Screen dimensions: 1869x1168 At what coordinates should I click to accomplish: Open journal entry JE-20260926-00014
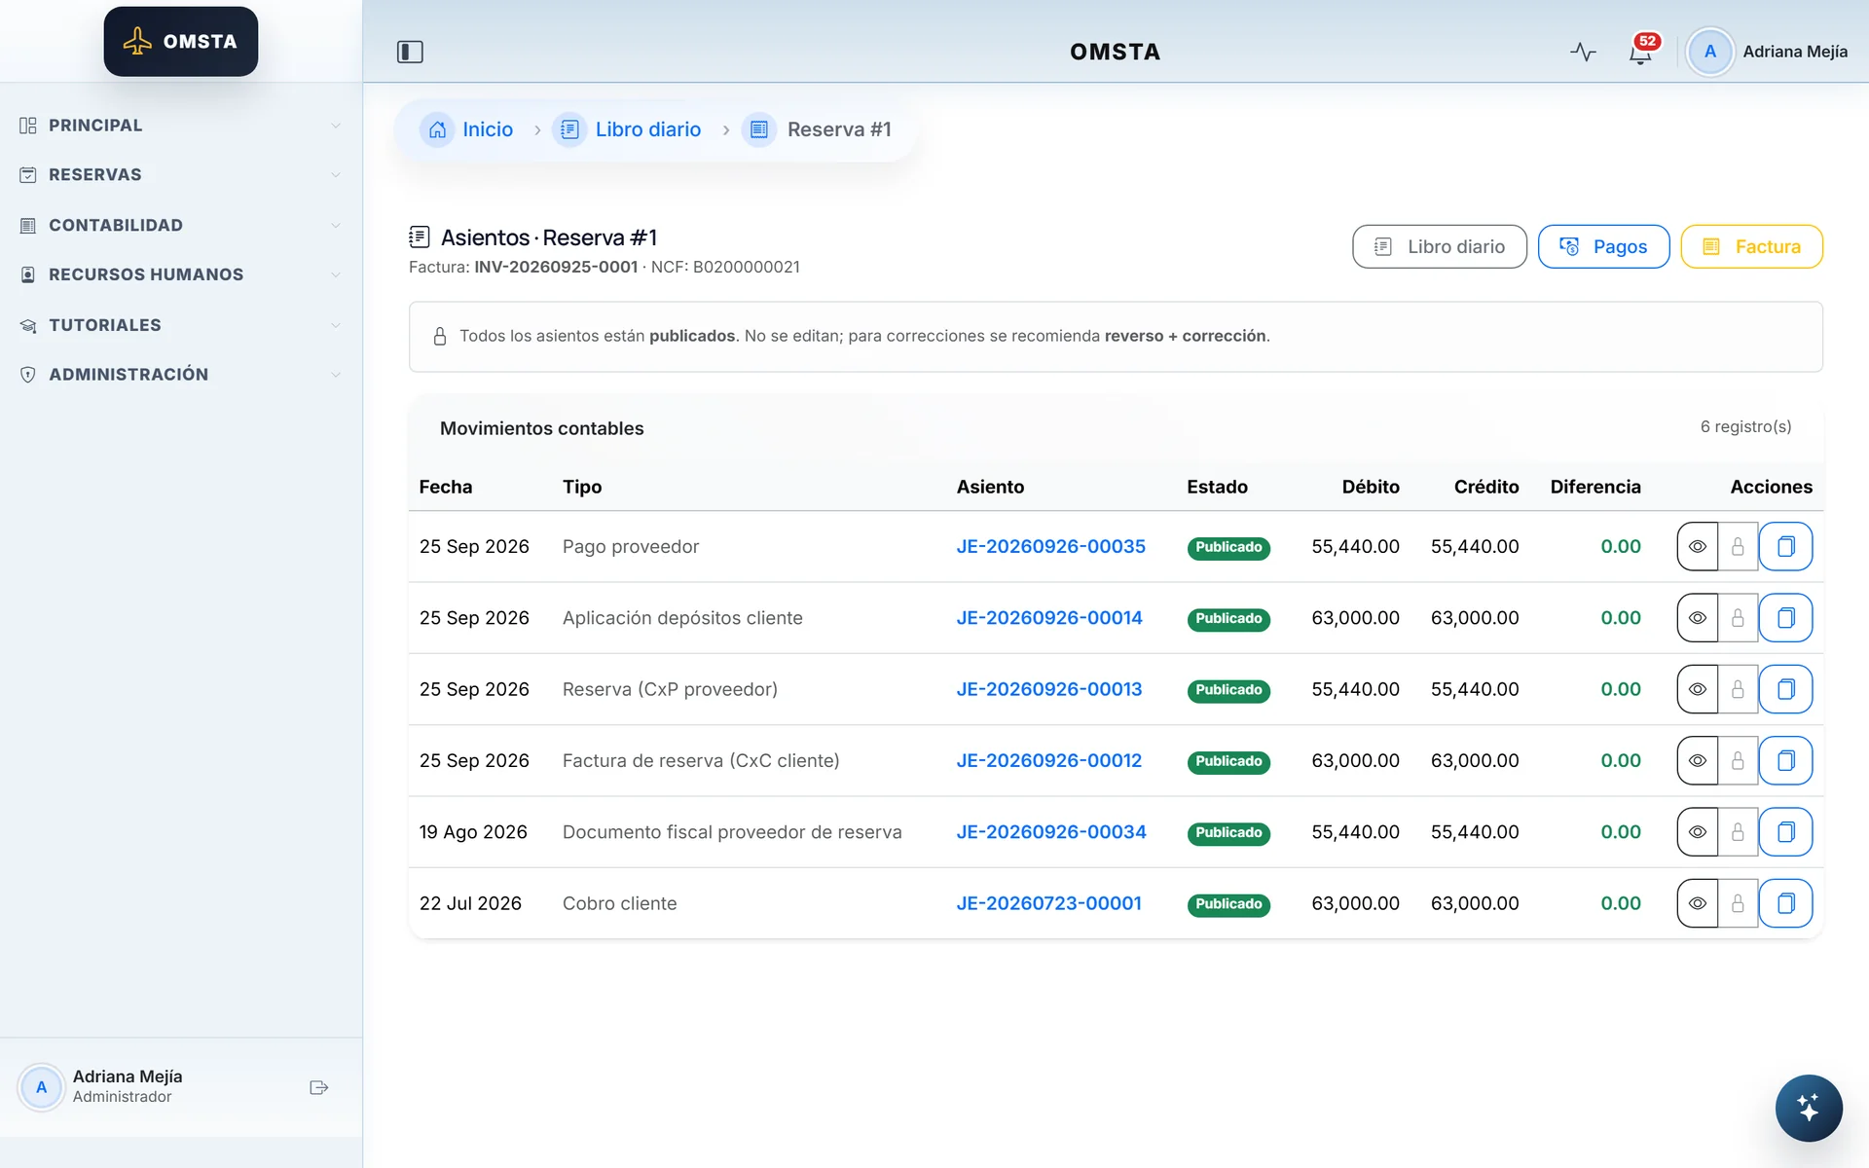[1048, 618]
